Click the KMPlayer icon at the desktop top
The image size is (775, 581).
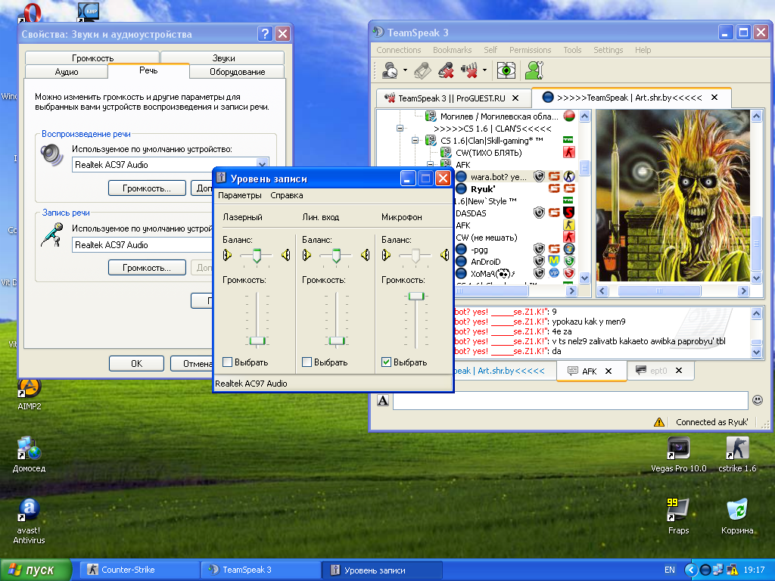click(x=88, y=12)
